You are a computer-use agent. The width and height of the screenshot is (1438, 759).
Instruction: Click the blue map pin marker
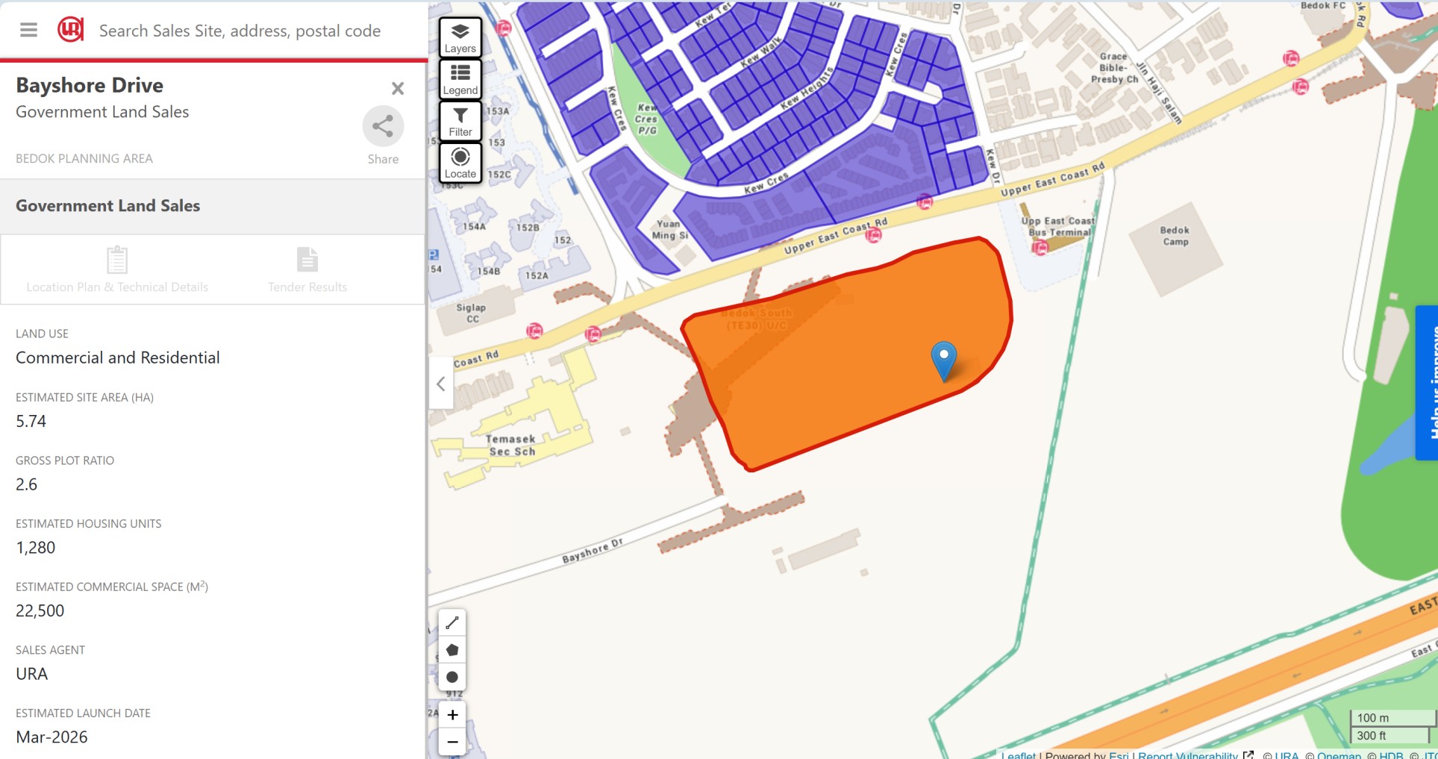[x=944, y=361]
